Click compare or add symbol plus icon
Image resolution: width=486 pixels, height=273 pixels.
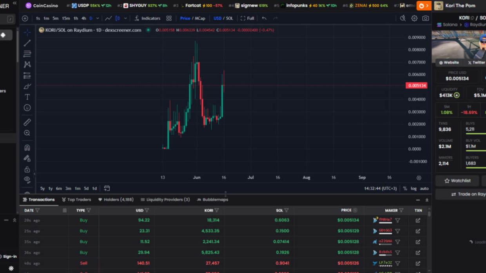pyautogui.click(x=25, y=18)
